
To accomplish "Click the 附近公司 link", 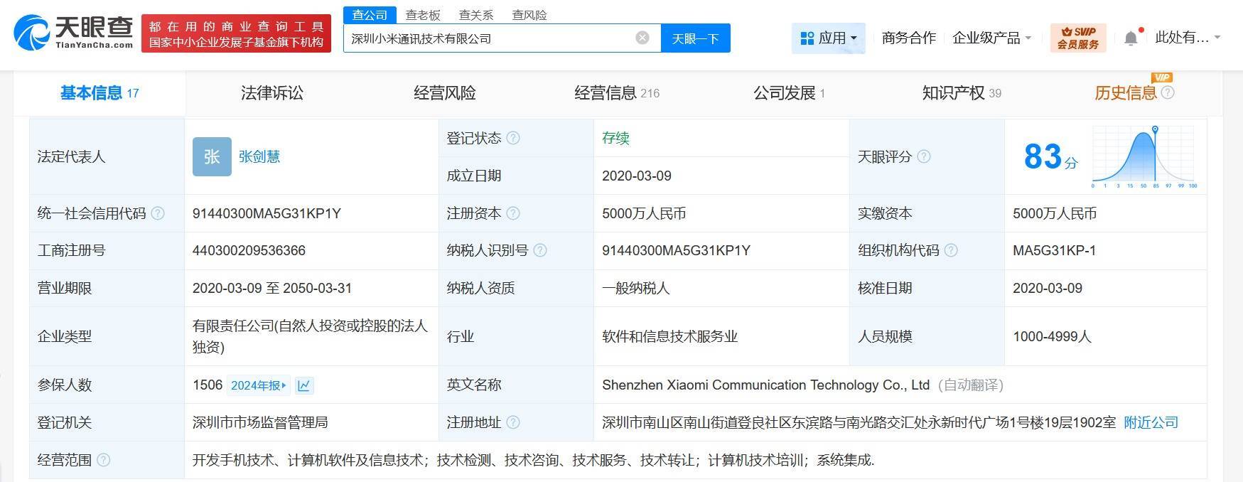I will point(1151,422).
